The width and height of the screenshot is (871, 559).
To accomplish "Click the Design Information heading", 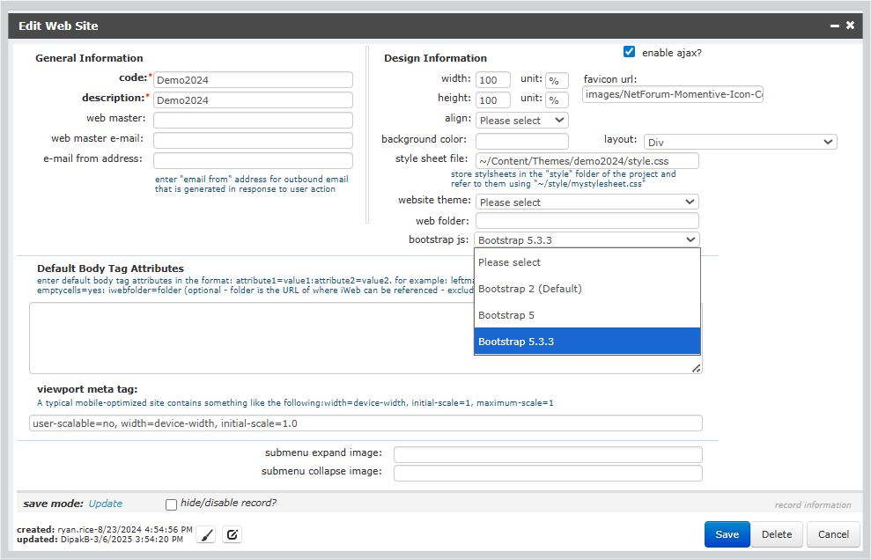I will (435, 58).
